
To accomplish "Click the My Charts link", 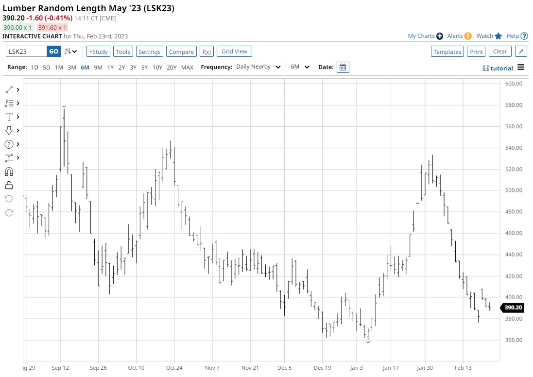I will point(425,35).
